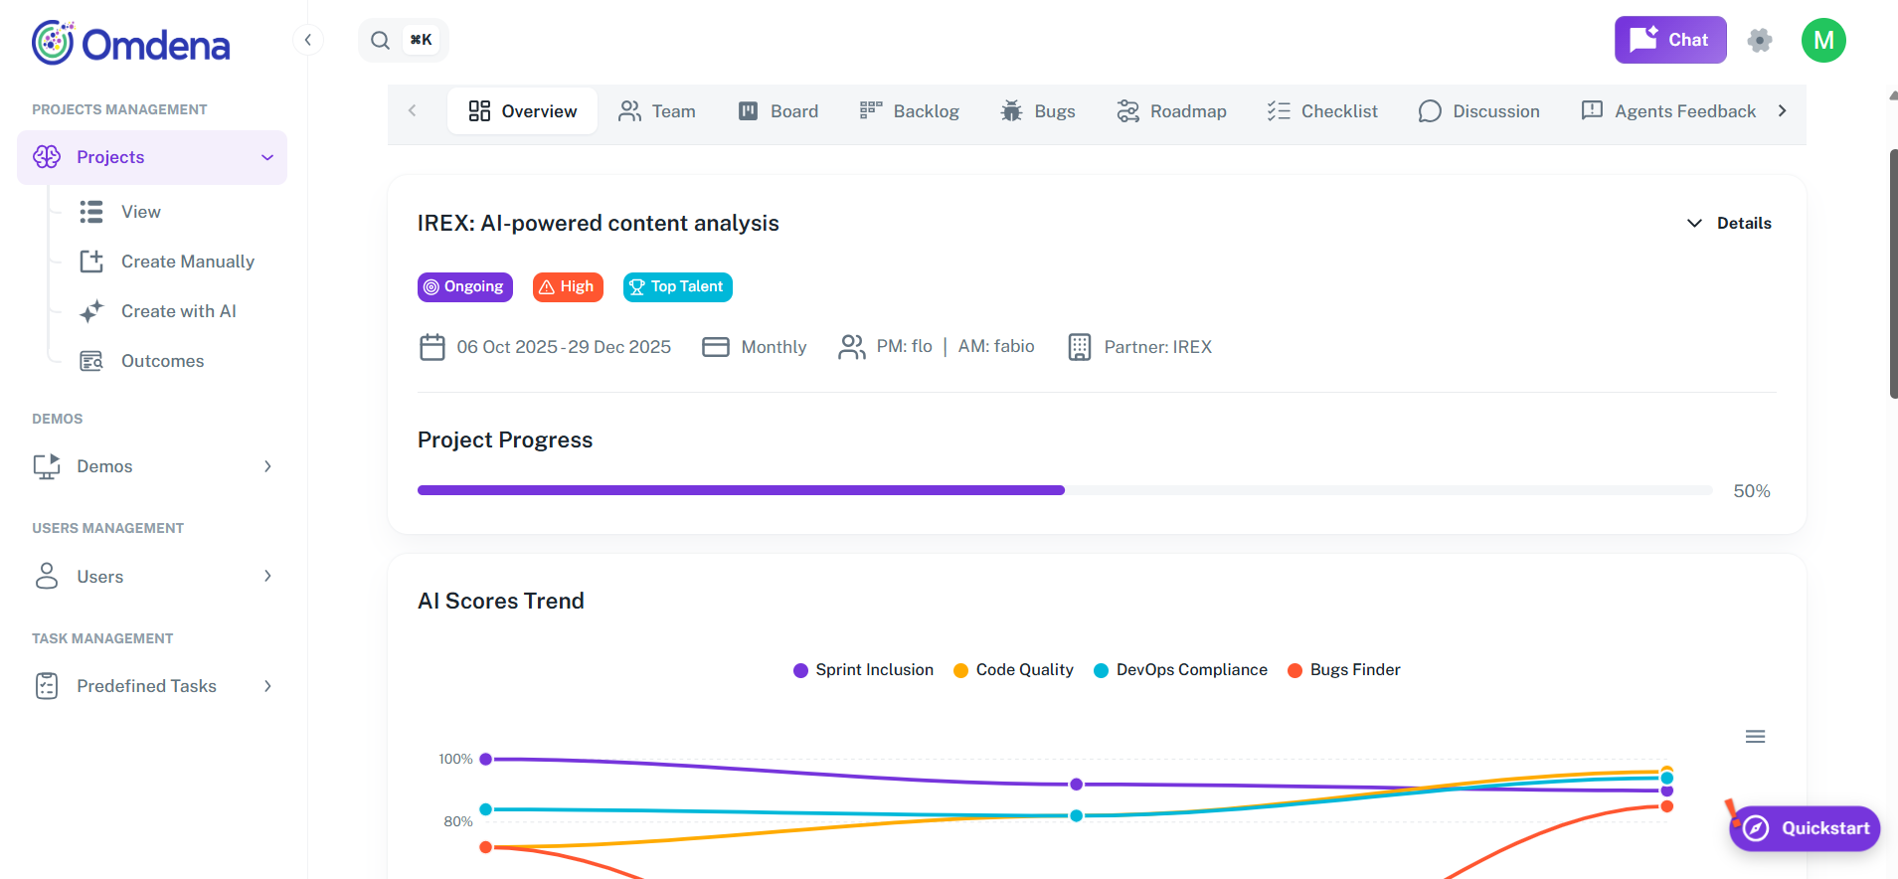Click the Create Manually plus icon

point(91,262)
